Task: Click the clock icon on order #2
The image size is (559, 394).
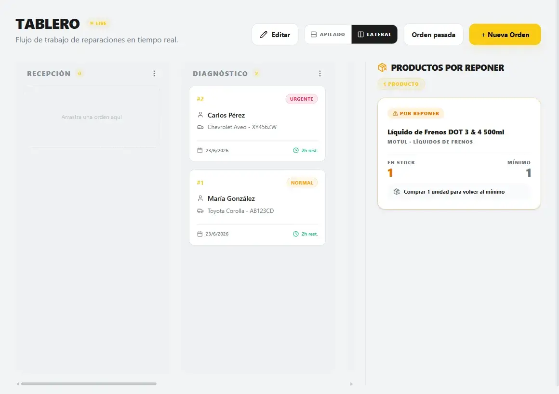Action: 296,150
